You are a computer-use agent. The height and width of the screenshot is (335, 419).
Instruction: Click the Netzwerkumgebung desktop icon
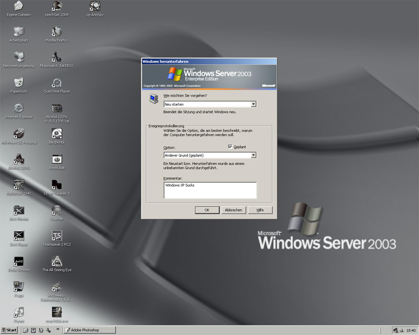tap(19, 60)
